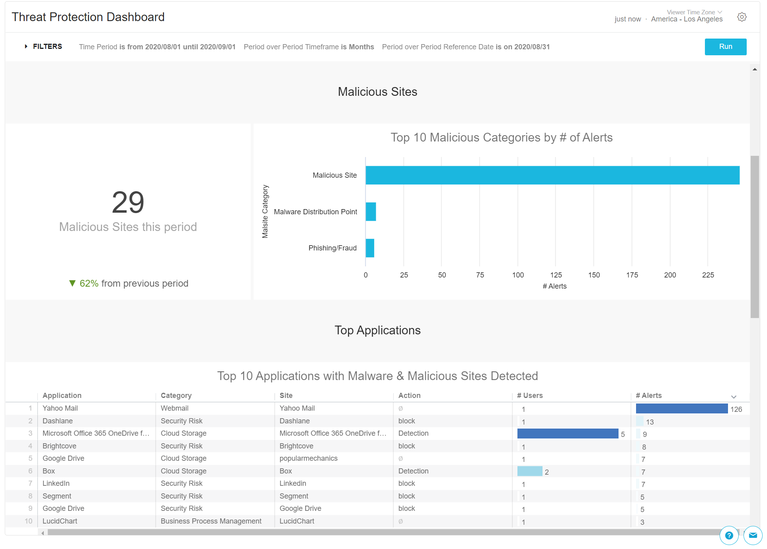Screen dimensions: 767x549
Task: Toggle the # Alerts column sort arrow
Action: 734,397
